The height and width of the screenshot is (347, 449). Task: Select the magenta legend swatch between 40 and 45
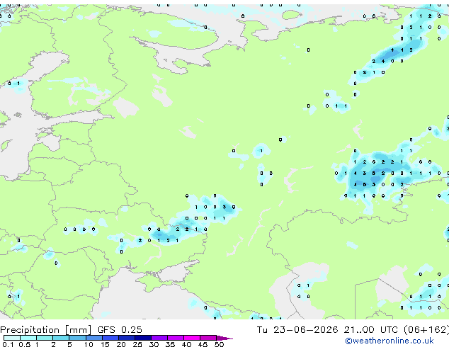[192, 338]
